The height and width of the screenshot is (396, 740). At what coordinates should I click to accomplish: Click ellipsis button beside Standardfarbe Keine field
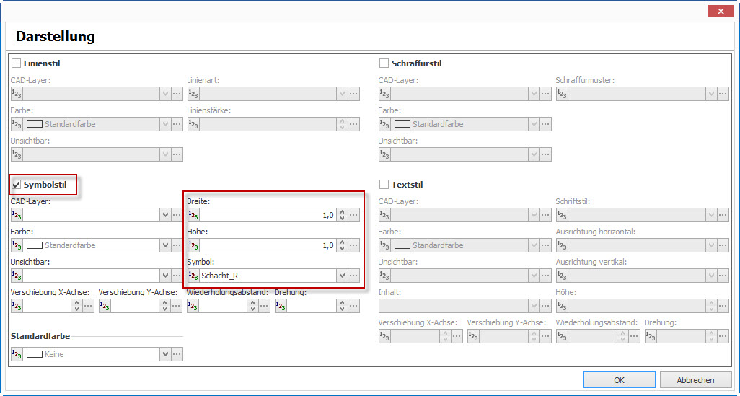pyautogui.click(x=177, y=354)
